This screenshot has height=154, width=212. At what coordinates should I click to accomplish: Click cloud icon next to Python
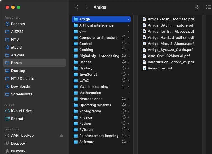tap(124, 123)
